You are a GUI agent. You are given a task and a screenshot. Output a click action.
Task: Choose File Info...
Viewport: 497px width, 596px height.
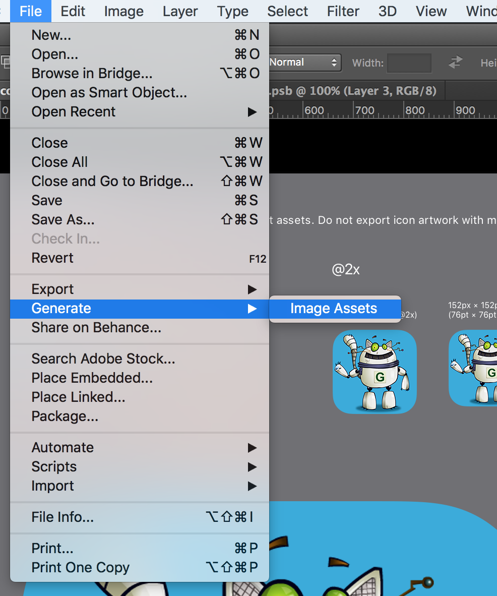point(140,517)
